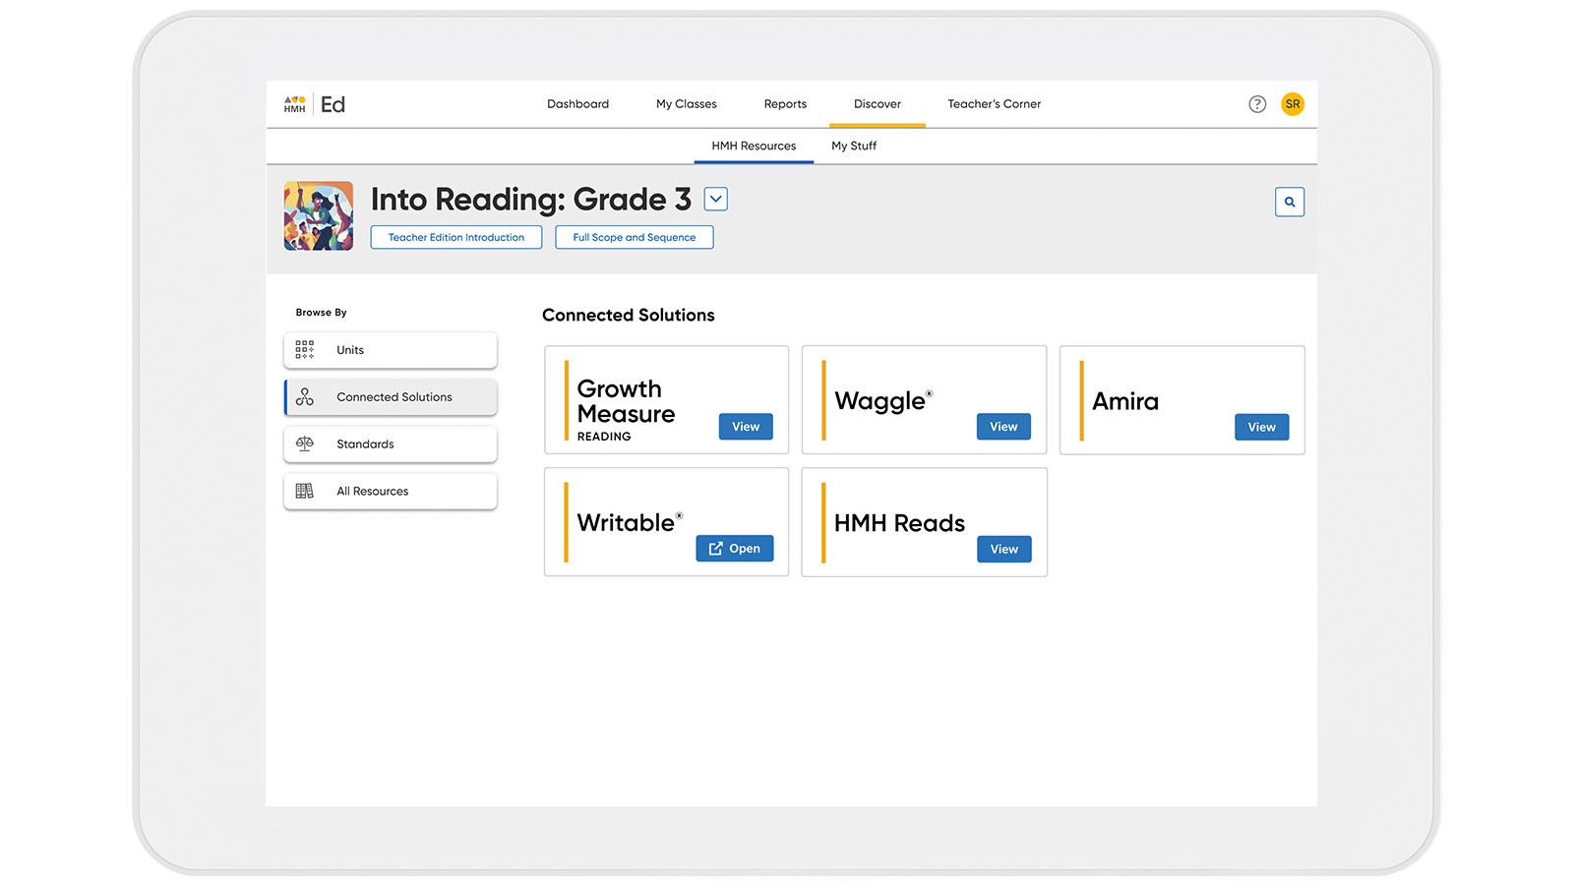Open the SR user profile avatar

coord(1293,104)
